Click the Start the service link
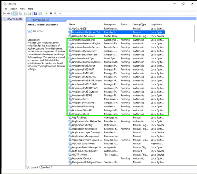 [x=30, y=31]
